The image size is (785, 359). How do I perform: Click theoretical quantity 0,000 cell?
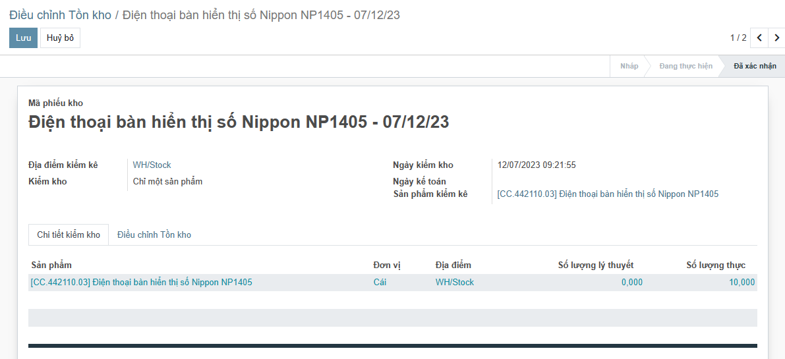[x=632, y=283]
